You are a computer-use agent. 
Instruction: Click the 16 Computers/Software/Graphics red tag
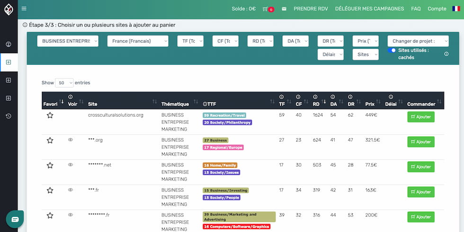(236, 227)
